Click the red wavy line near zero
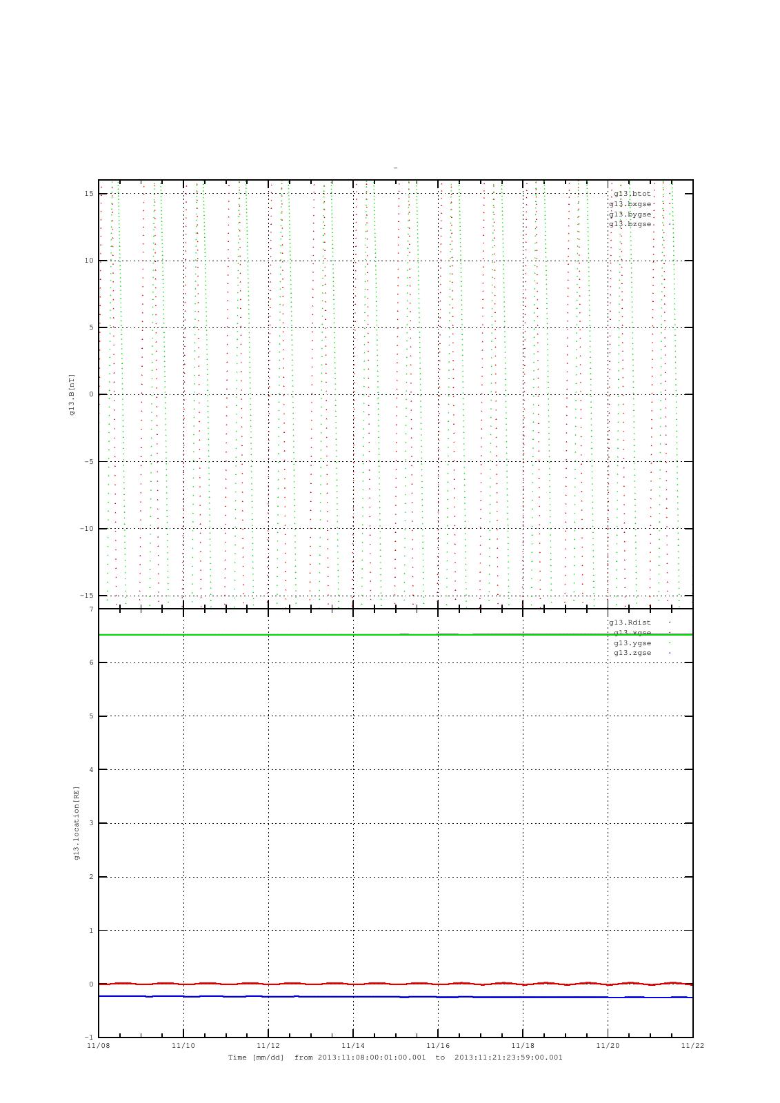 [310, 984]
